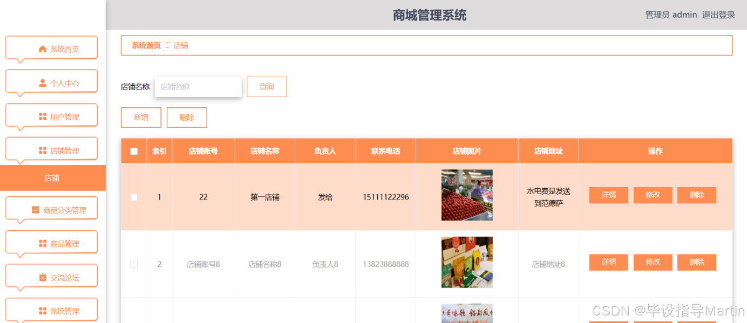Click the home icon beside 系统首页

[x=43, y=49]
